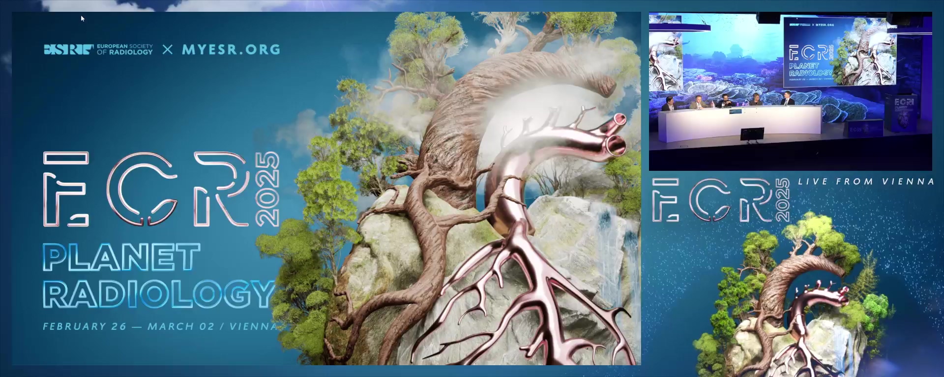The image size is (944, 377).
Task: Click the PLANET text on the main slide
Action: (x=121, y=257)
